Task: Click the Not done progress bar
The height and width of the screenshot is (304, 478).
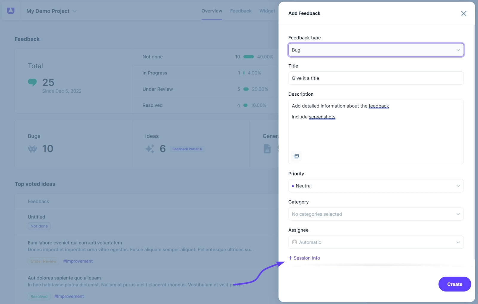Action: tap(249, 57)
